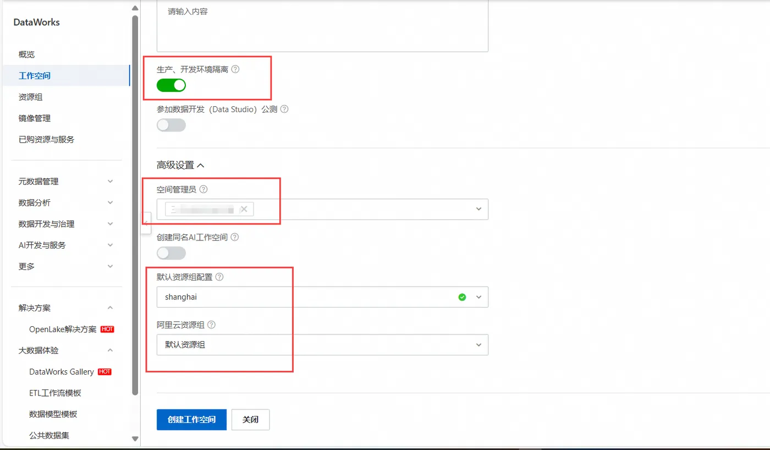The image size is (770, 450).
Task: Click the sidebar scrollbar up arrow
Action: pos(135,8)
